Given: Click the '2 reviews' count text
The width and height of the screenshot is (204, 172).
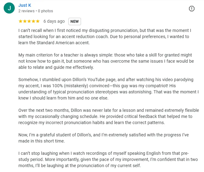Looking at the screenshot, I should click(x=26, y=11).
